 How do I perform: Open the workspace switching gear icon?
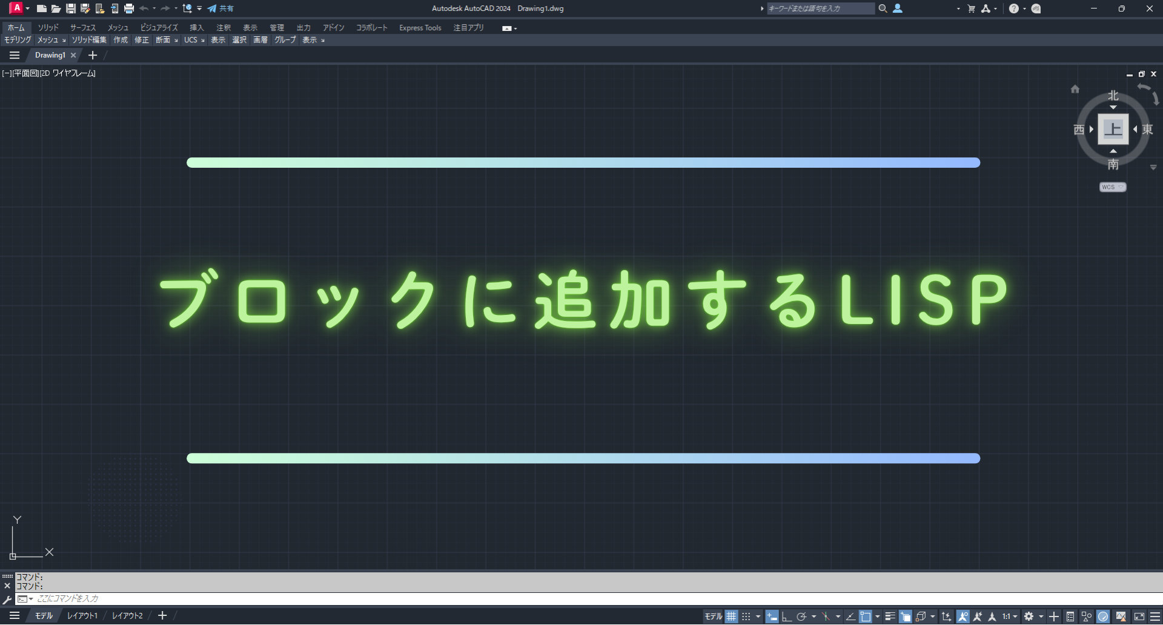point(1029,617)
